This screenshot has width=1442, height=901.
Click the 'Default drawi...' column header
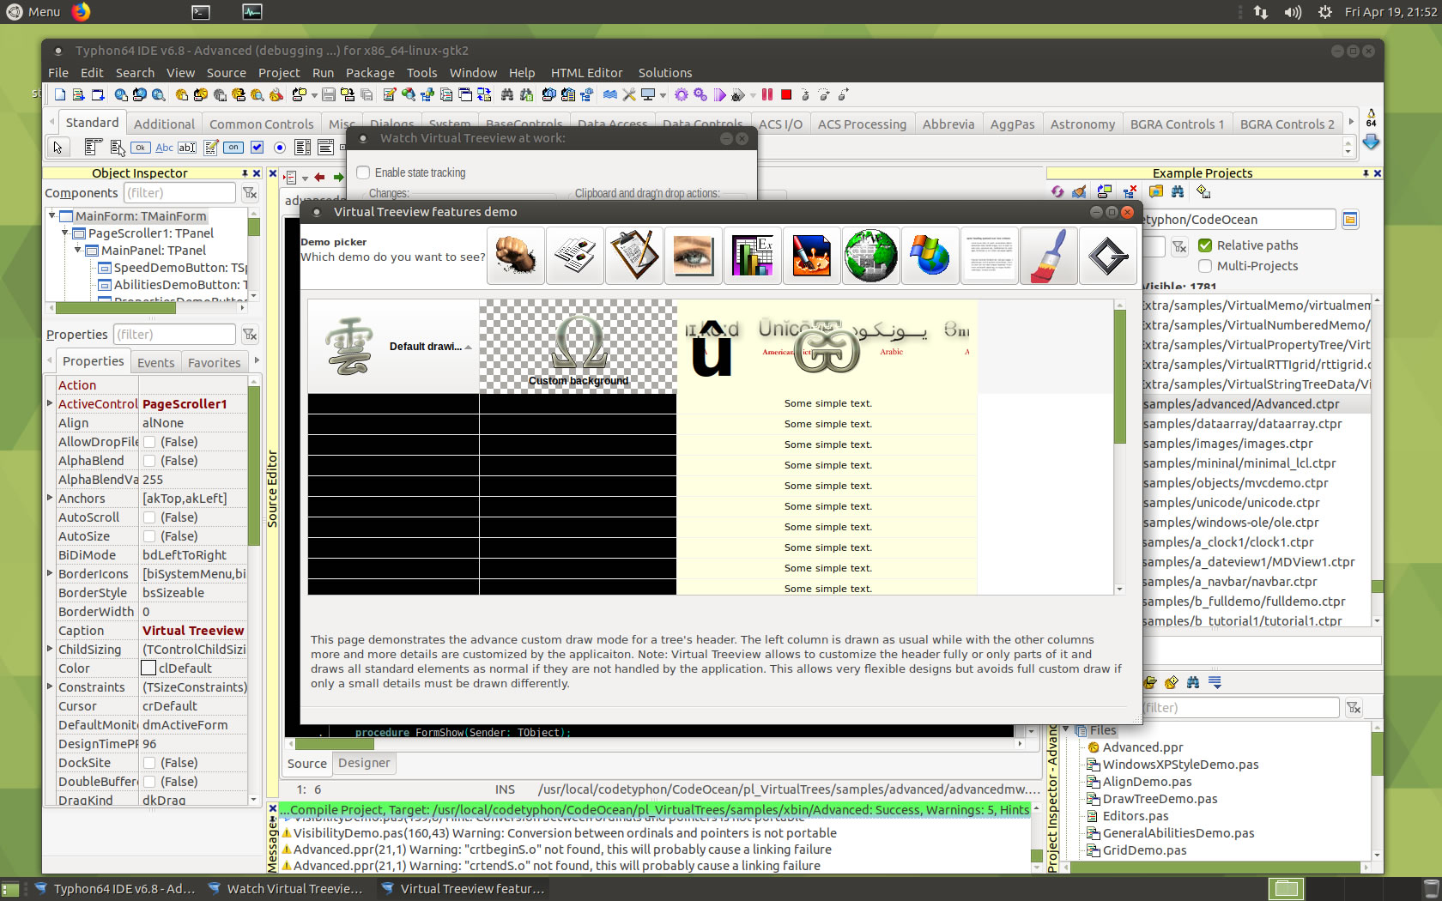coord(393,347)
